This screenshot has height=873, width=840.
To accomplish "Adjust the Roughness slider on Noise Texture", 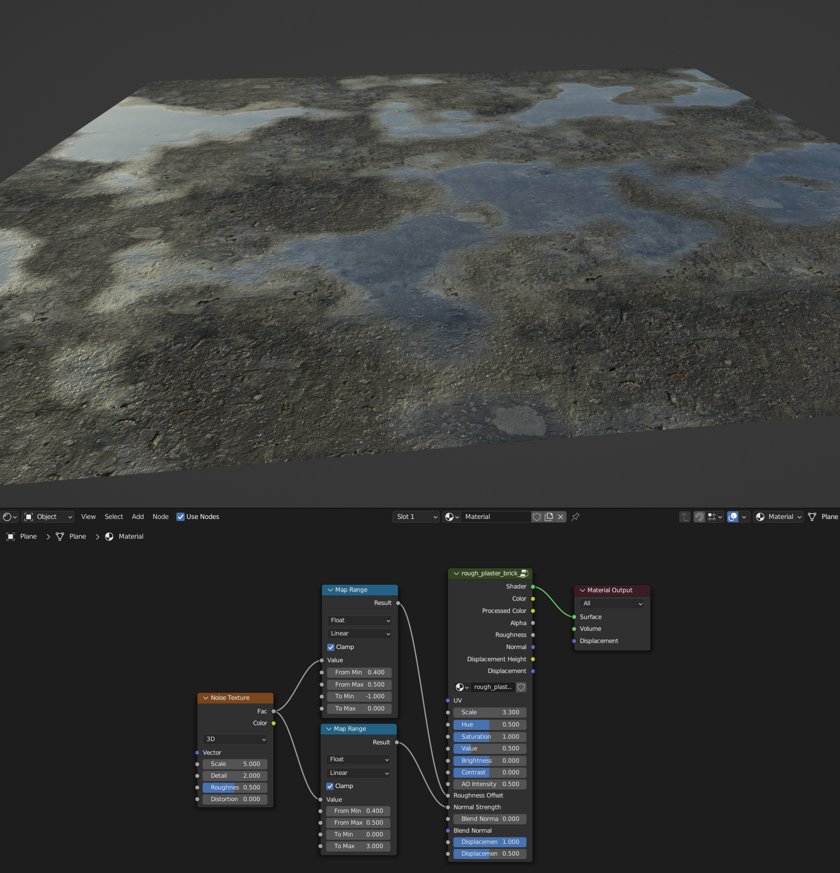I will (235, 788).
